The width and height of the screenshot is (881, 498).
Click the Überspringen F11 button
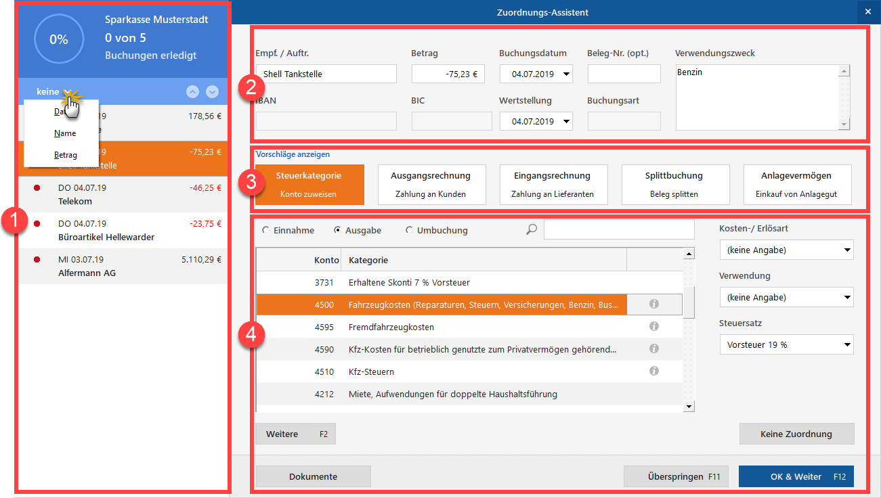[676, 476]
